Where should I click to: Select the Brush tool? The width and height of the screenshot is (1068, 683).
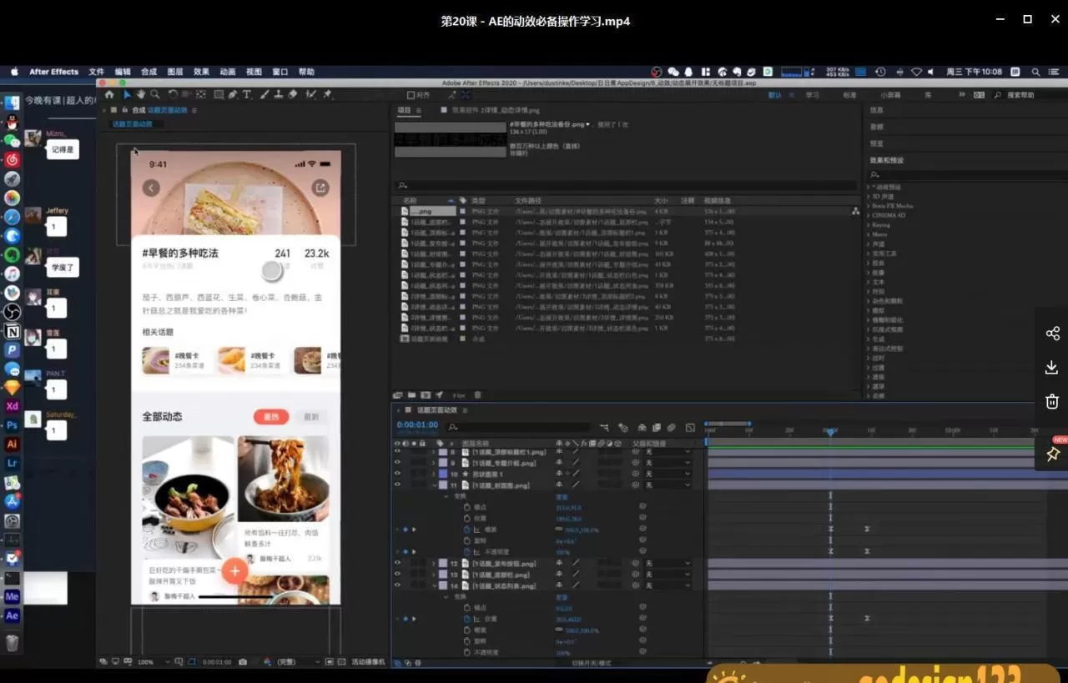click(x=264, y=95)
